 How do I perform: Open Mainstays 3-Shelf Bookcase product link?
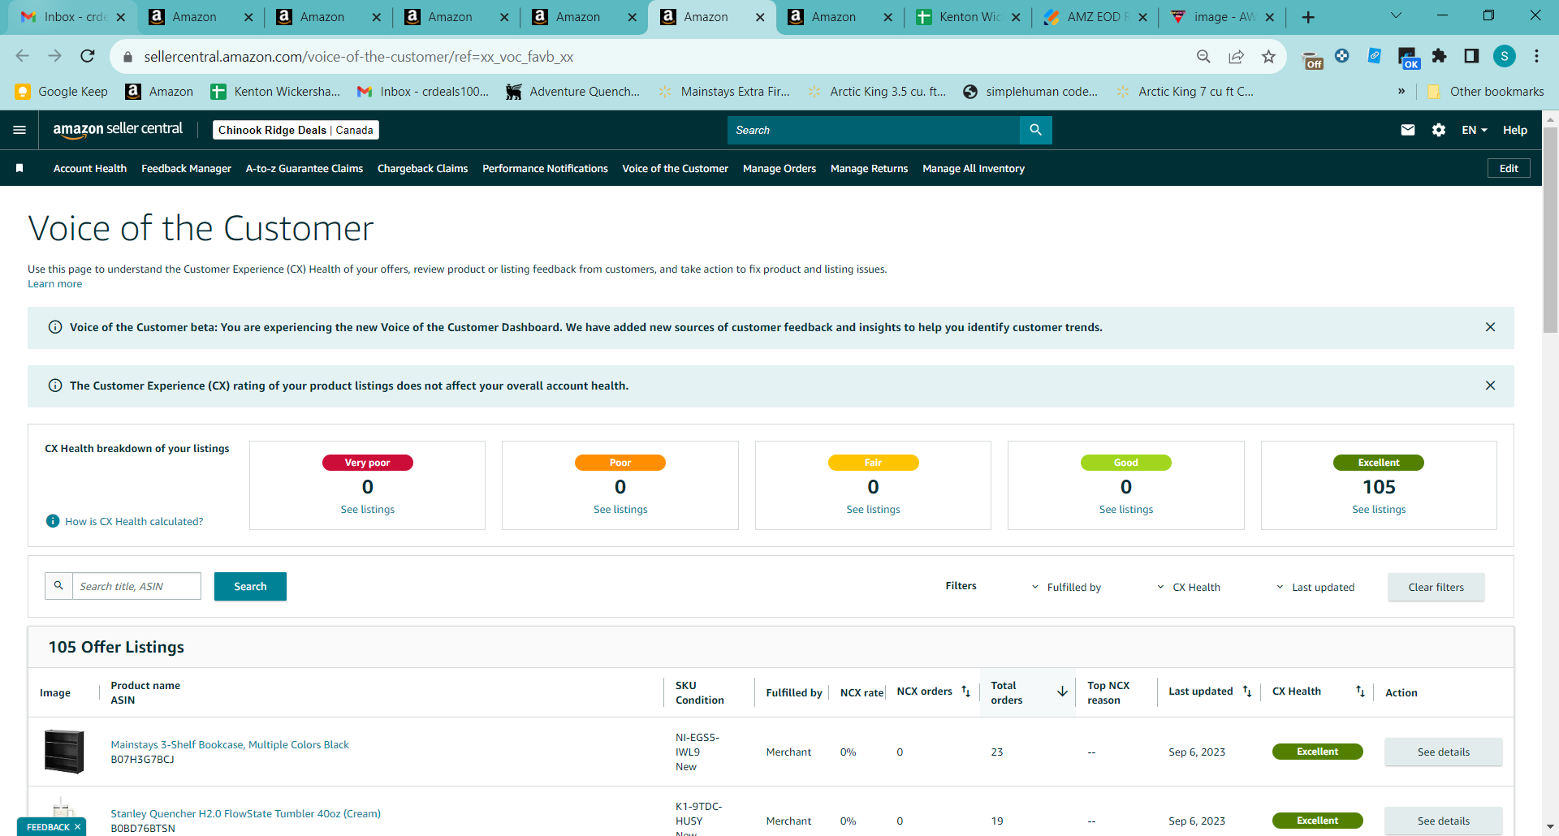click(230, 744)
